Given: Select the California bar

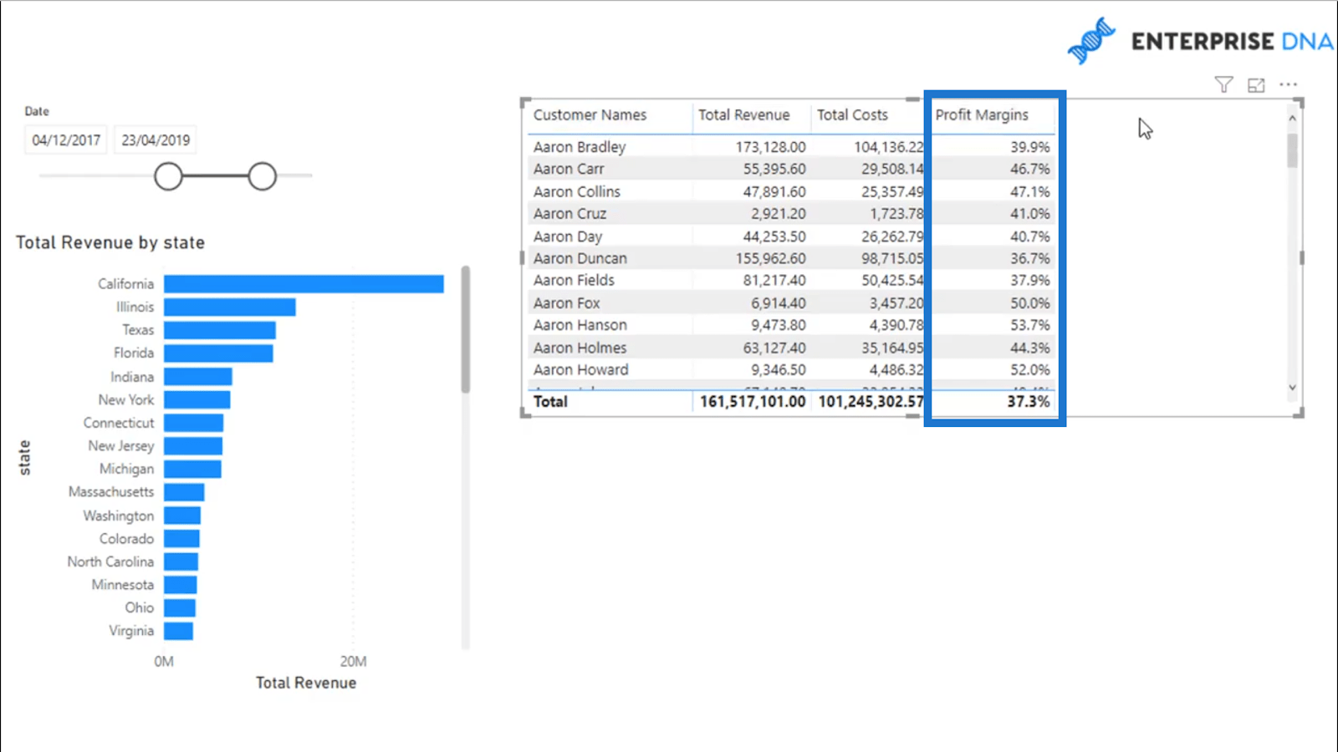Looking at the screenshot, I should 304,284.
